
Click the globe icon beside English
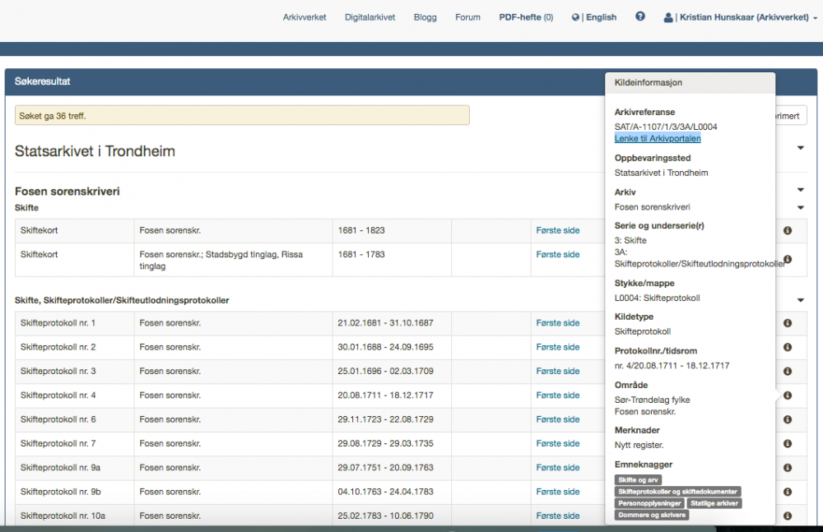(x=575, y=17)
